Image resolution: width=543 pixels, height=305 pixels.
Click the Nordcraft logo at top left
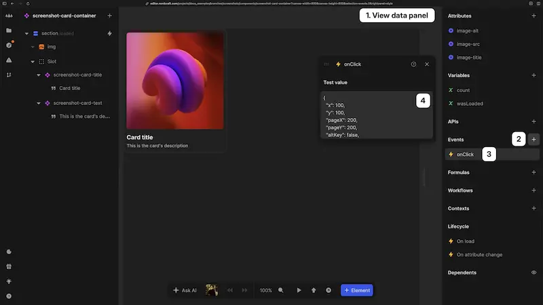pyautogui.click(x=9, y=16)
